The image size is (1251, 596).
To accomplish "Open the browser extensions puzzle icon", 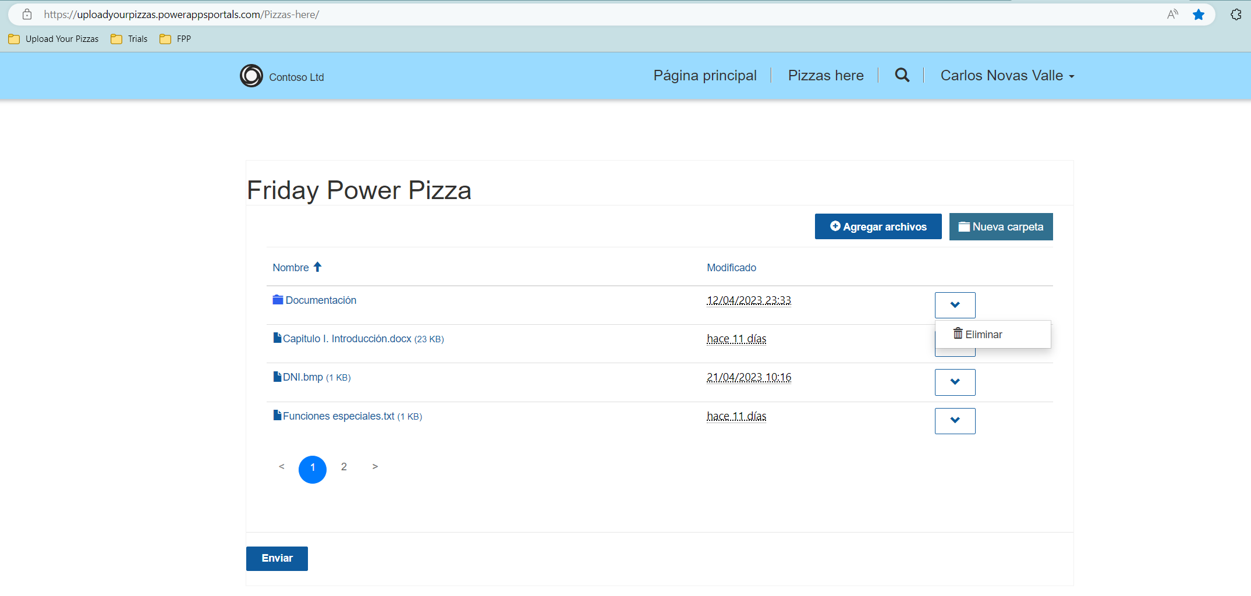I will tap(1235, 15).
